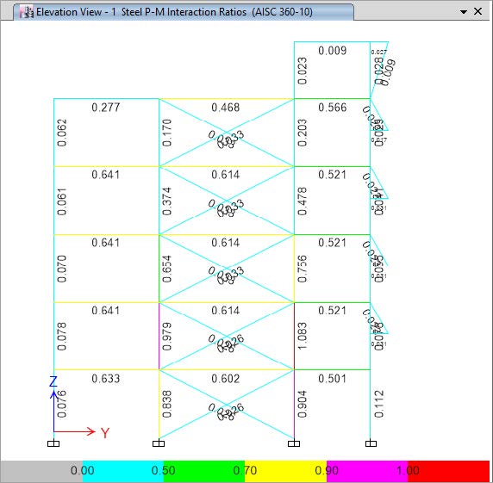
Task: Select the beam ratio 0.633
Action: click(x=106, y=379)
